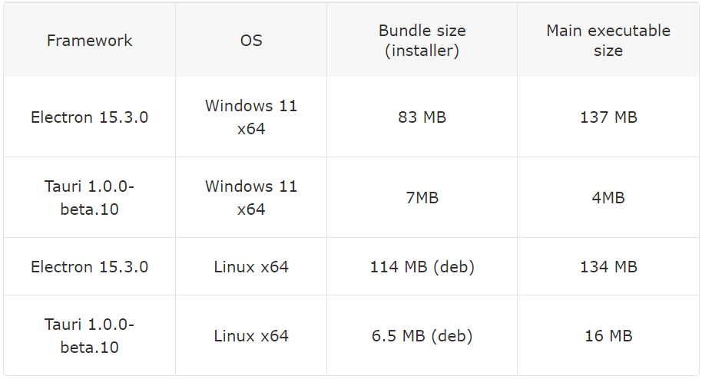Select Windows 11 x64 cell for Tauri
702x379 pixels.
click(x=251, y=197)
